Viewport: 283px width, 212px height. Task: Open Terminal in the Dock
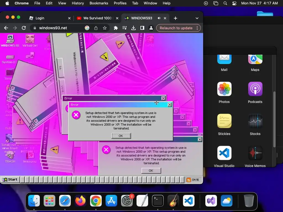tap(158, 201)
